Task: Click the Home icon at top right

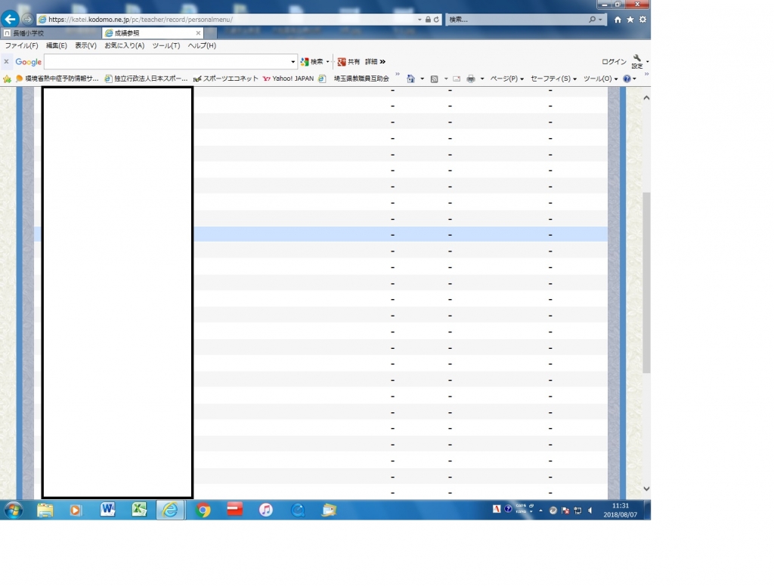Action: click(618, 20)
